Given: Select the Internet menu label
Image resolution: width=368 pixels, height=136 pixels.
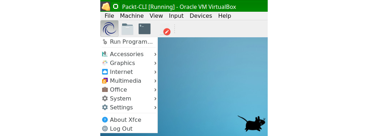Looking at the screenshot, I should click(x=121, y=72).
